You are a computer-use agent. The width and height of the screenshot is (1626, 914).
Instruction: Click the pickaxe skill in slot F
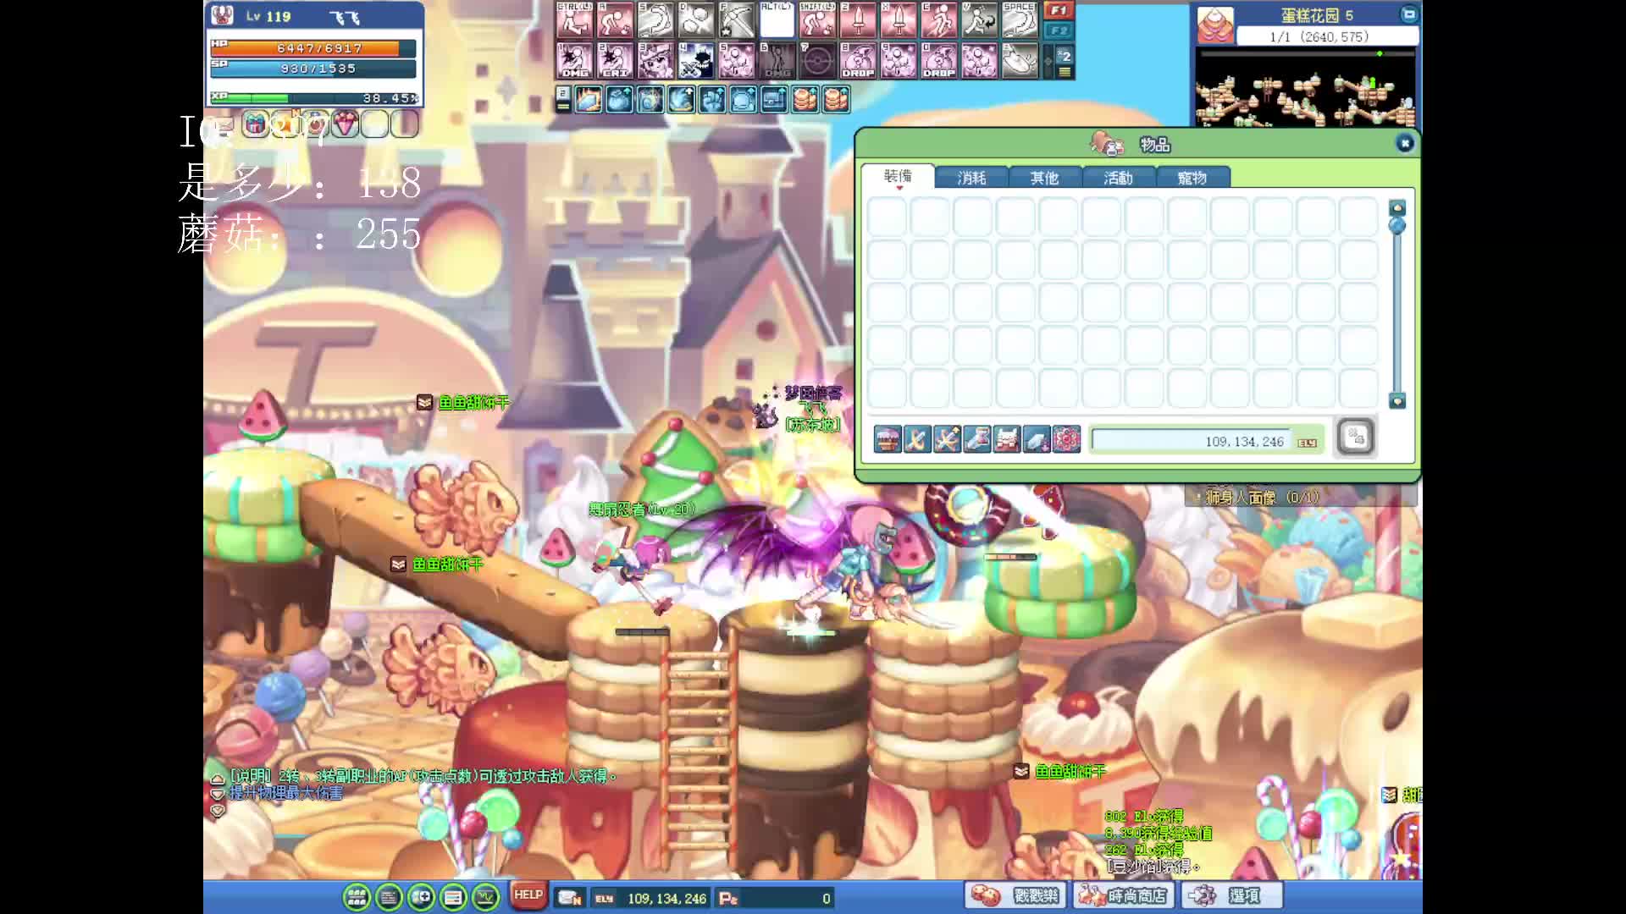coord(736,20)
